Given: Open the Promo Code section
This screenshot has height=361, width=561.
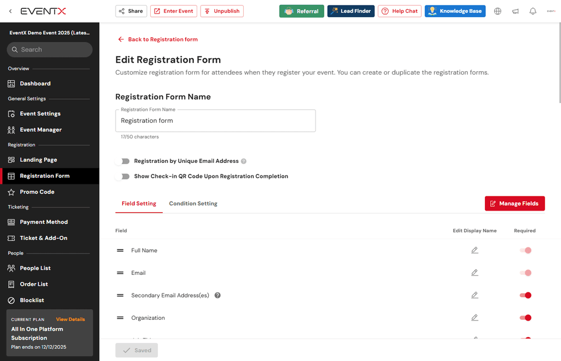Looking at the screenshot, I should [x=37, y=191].
